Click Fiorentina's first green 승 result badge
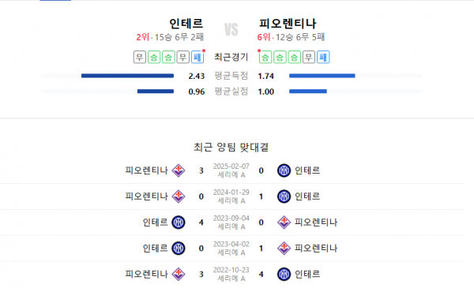Image resolution: width=474 pixels, height=288 pixels. (x=265, y=57)
